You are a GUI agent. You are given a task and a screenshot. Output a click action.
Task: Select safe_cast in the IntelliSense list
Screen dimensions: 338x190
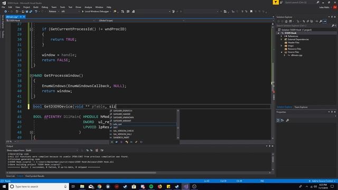pos(143,124)
